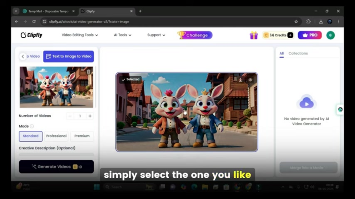Open the green profile avatar icon
Viewport: 355px width, 199px height.
point(330,35)
